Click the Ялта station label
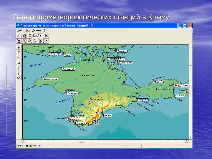The width and height of the screenshot is (212, 159). pyautogui.click(x=97, y=123)
